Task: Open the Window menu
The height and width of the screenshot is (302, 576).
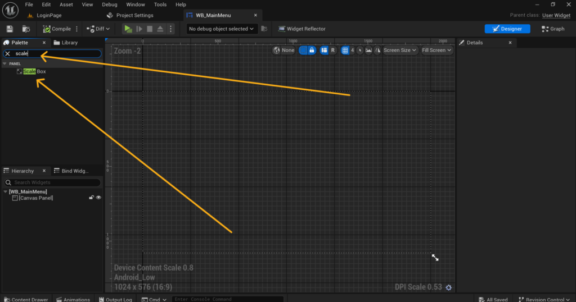Action: coord(136,4)
